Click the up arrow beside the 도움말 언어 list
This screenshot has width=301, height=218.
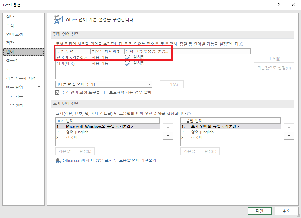click(289, 127)
